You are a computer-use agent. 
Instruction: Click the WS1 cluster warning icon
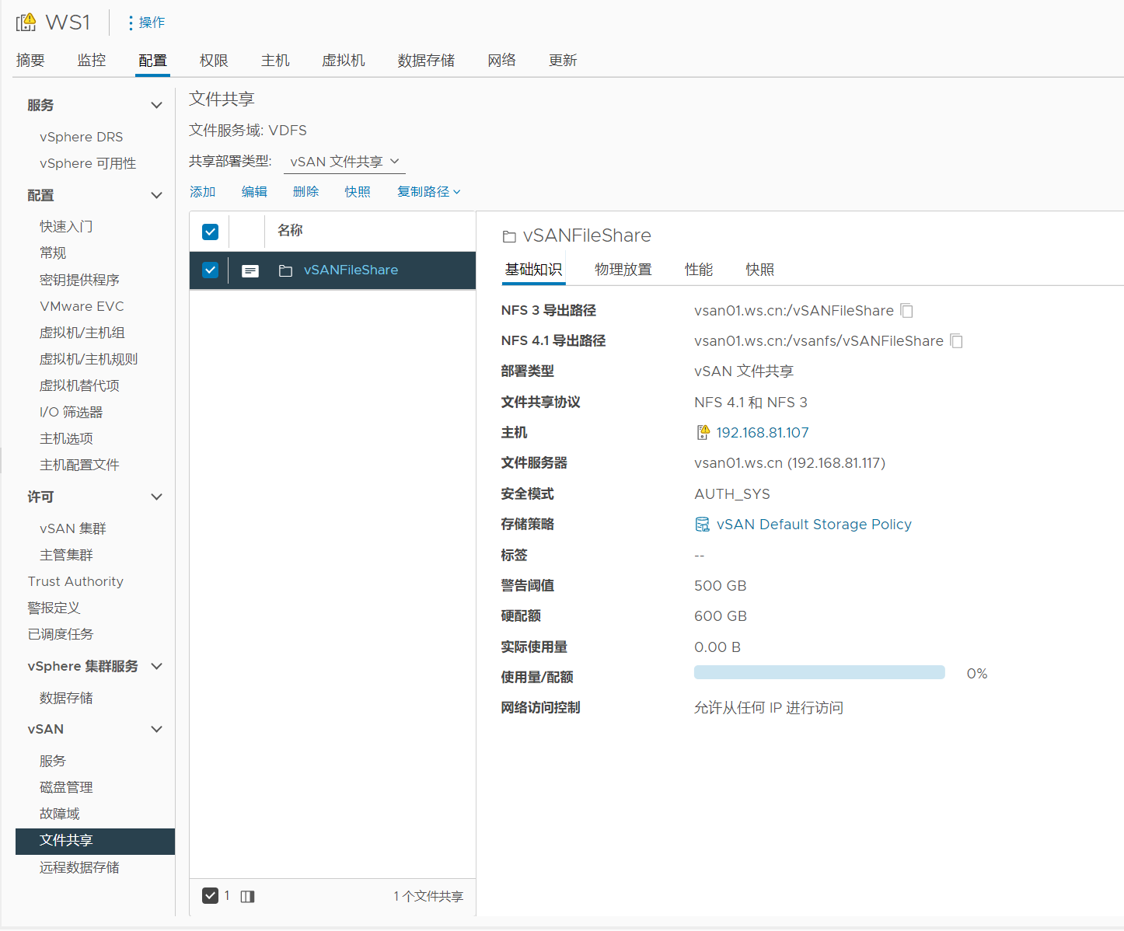click(26, 22)
